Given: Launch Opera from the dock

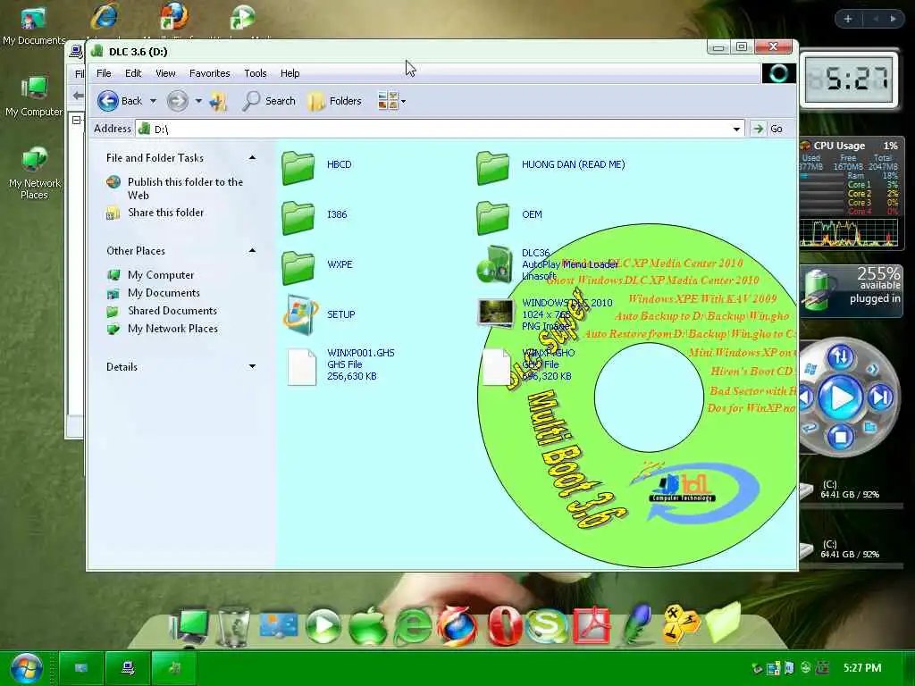Looking at the screenshot, I should coord(503,626).
